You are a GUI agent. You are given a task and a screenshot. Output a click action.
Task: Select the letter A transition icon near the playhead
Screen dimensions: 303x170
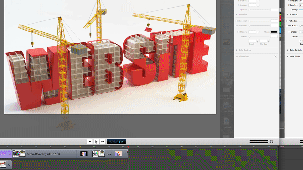(x=119, y=154)
